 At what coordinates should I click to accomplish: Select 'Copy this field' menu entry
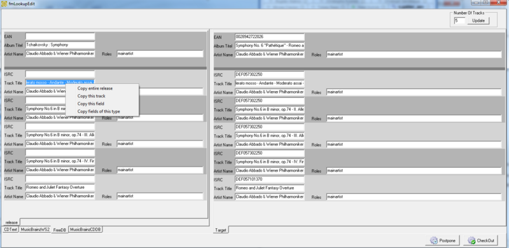pyautogui.click(x=90, y=104)
